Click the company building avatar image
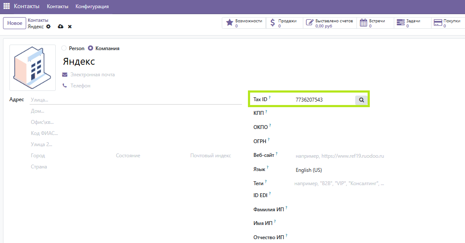Image resolution: width=465 pixels, height=243 pixels. tap(33, 68)
